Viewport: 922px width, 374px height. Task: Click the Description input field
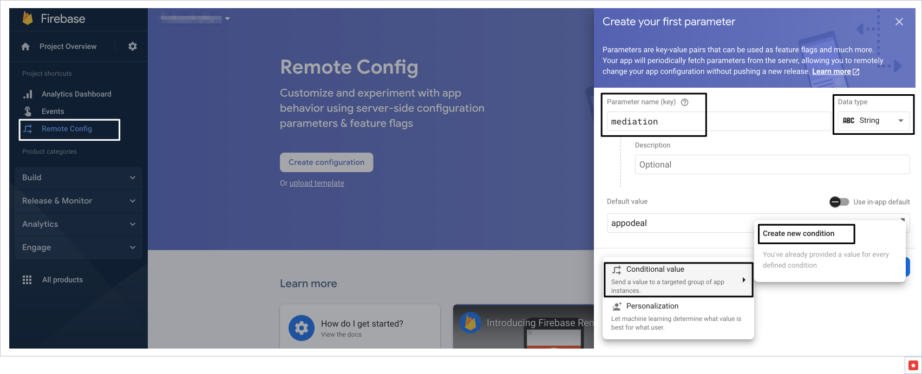[771, 165]
